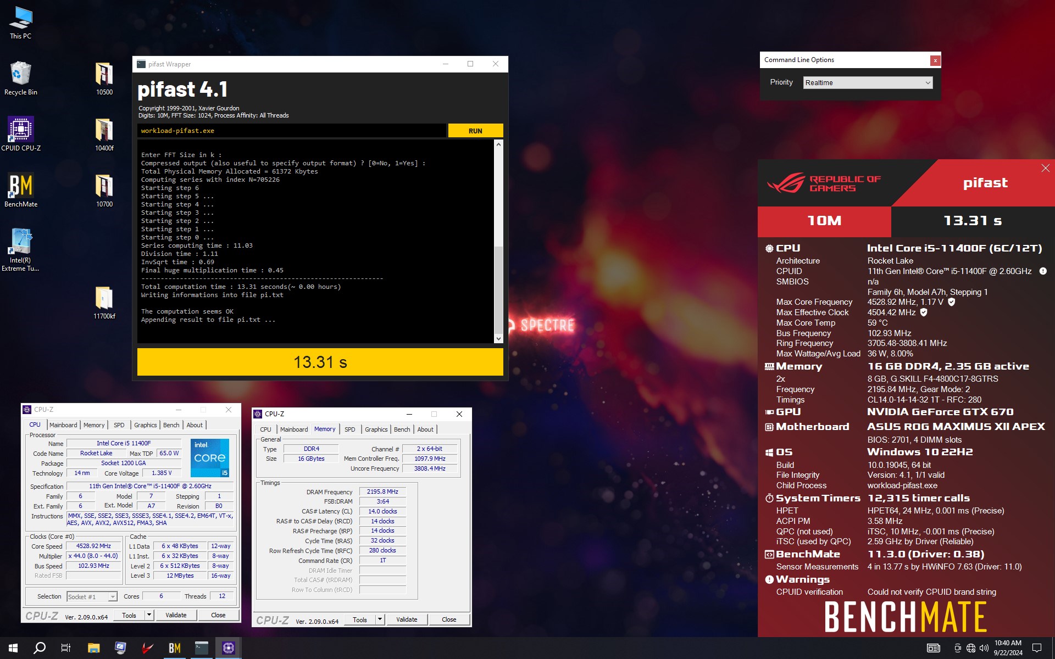Click the Republic of Gamers logo
The height and width of the screenshot is (659, 1055).
point(824,183)
